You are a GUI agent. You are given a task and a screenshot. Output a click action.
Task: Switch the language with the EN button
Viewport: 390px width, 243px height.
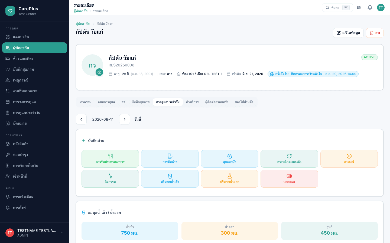coord(359,8)
